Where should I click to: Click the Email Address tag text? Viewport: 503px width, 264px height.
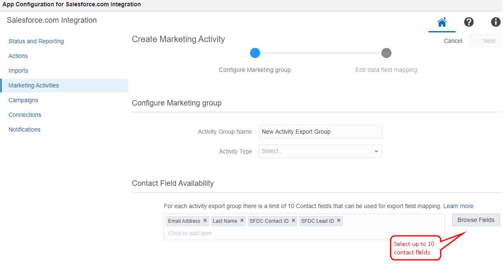point(184,221)
